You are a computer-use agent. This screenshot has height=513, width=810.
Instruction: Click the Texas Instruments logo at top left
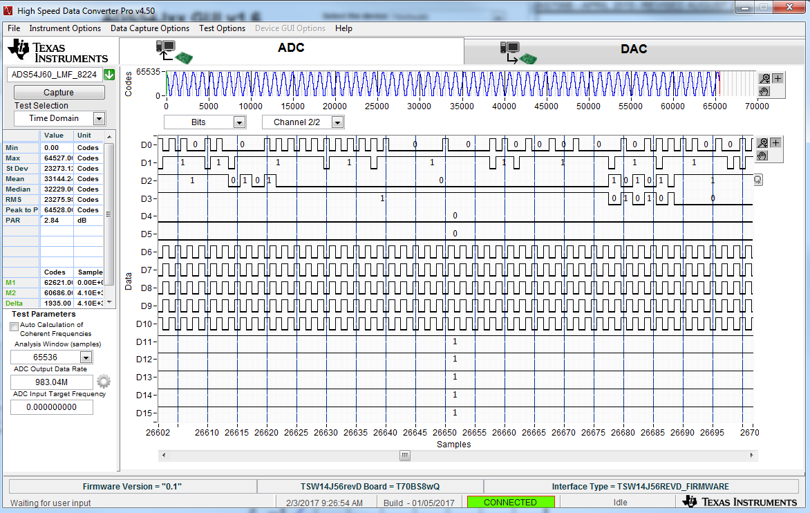[58, 51]
